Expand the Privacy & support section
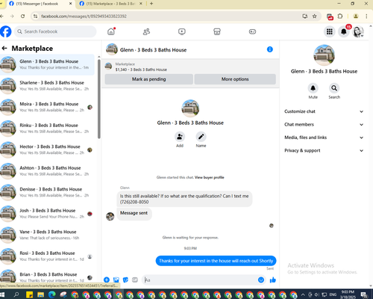Viewport: 373px width, 299px height. [x=324, y=150]
